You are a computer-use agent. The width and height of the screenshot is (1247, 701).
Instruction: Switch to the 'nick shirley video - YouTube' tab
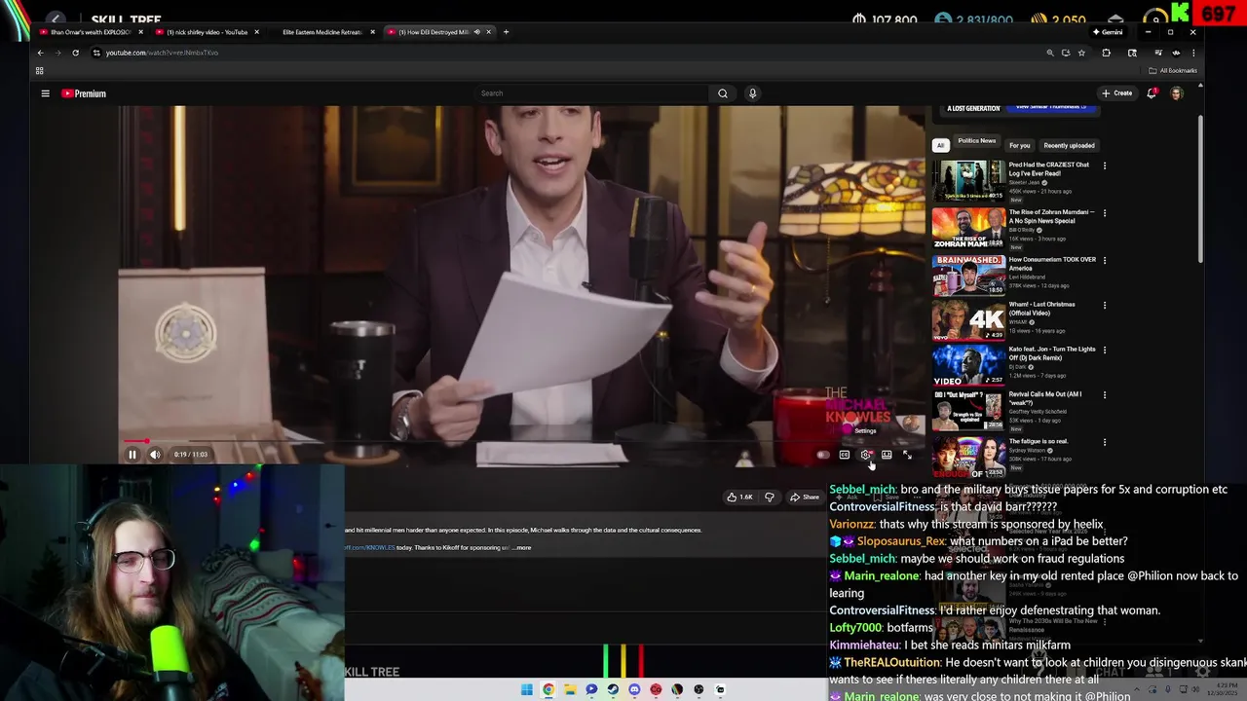(207, 32)
